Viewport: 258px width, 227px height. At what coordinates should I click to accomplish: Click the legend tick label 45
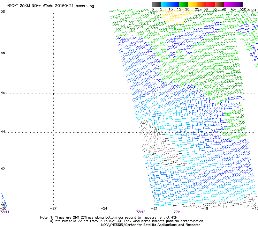[233, 9]
